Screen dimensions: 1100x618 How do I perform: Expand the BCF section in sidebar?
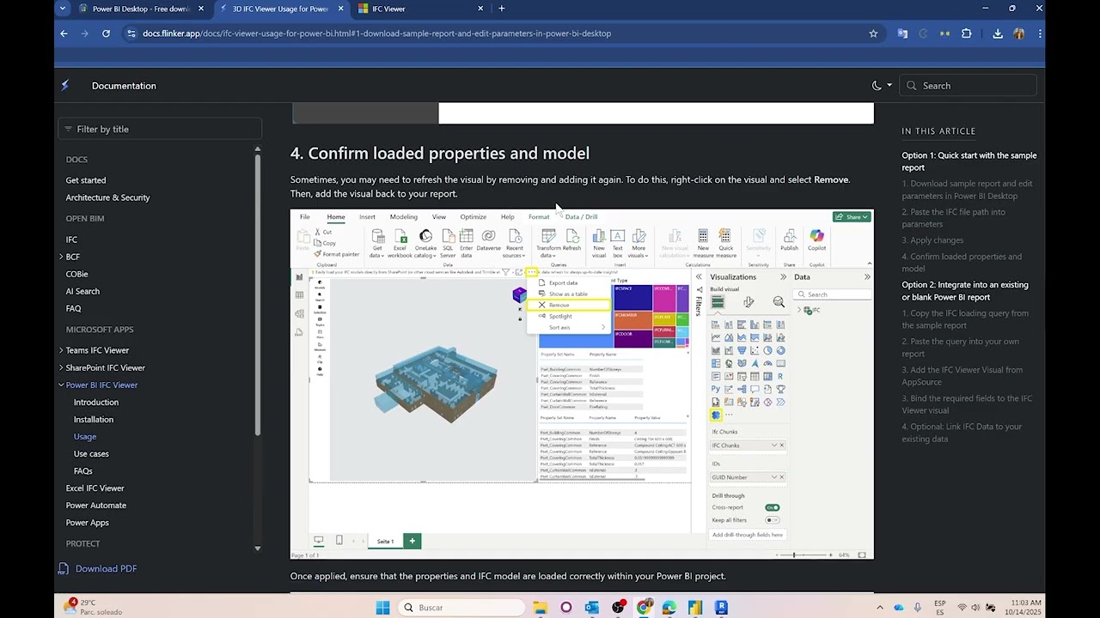coord(61,257)
